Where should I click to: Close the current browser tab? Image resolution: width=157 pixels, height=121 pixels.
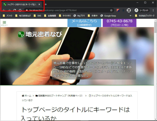(x=39, y=4)
